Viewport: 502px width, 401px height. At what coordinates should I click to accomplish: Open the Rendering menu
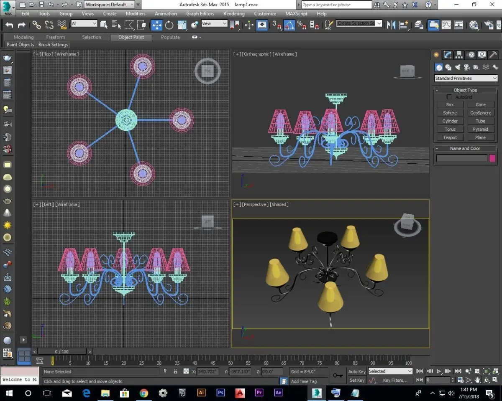[x=234, y=13]
